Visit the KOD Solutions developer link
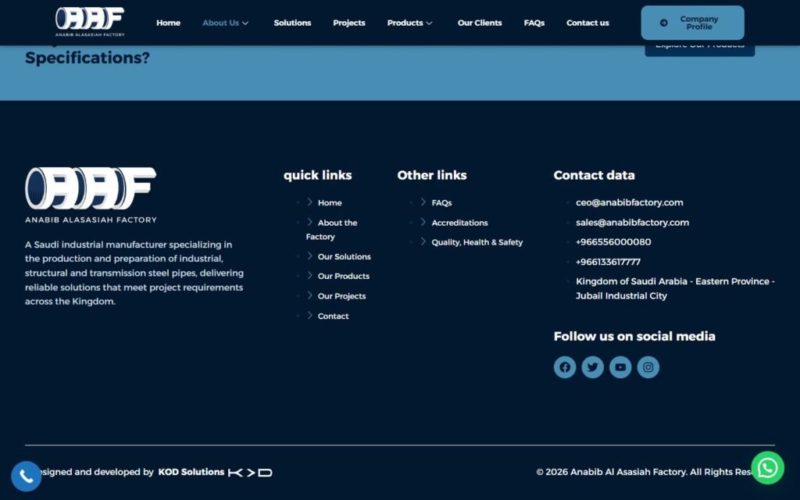Image resolution: width=800 pixels, height=500 pixels. coord(191,472)
